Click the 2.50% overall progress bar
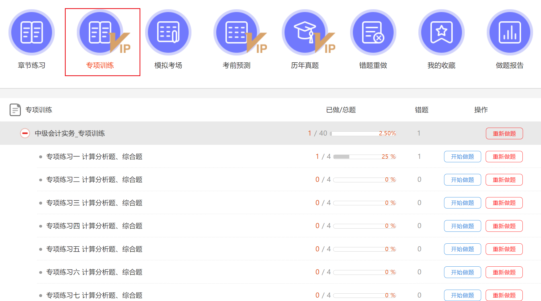Image resolution: width=541 pixels, height=301 pixels. pyautogui.click(x=363, y=133)
